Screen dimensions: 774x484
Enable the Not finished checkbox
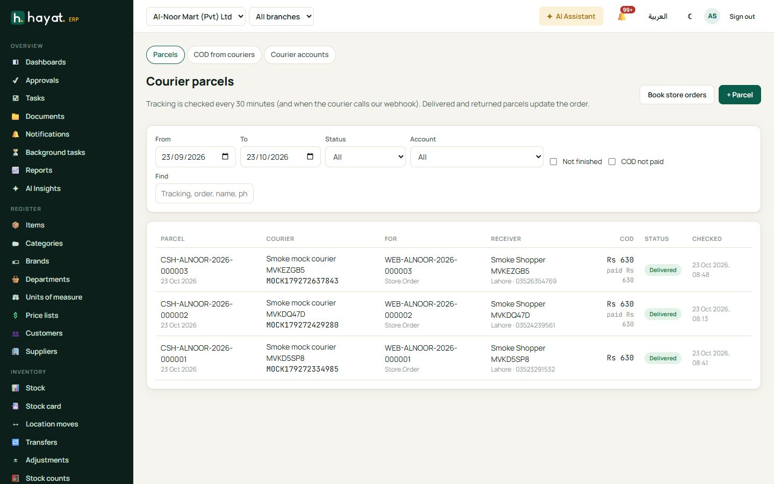point(553,162)
